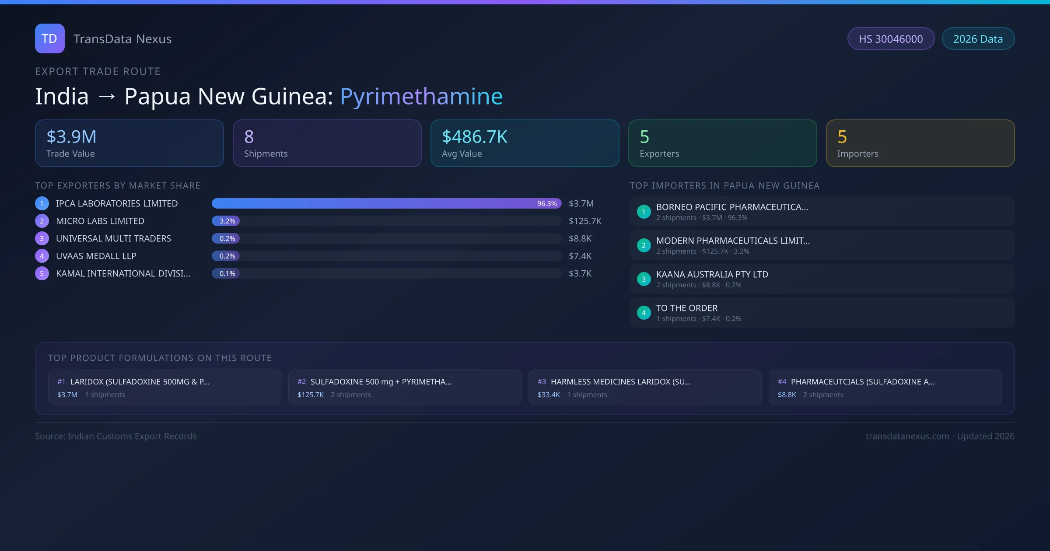The width and height of the screenshot is (1050, 551).
Task: Open the $486.7K Avg Value card
Action: 525,143
